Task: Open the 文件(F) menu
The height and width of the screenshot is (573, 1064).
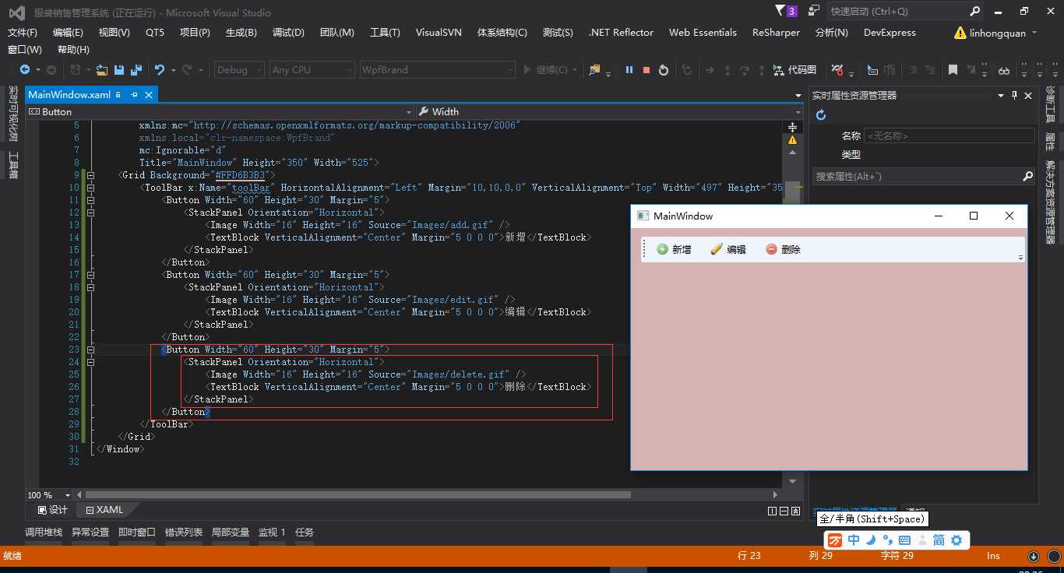Action: click(23, 33)
